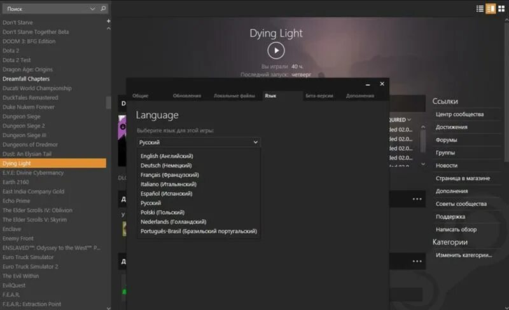509x310 pixels.
Task: Open Новости link
Action: (447, 165)
